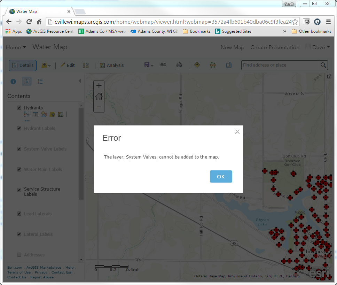The image size is (337, 285).
Task: Open the Esri.com footer link
Action: (15, 267)
